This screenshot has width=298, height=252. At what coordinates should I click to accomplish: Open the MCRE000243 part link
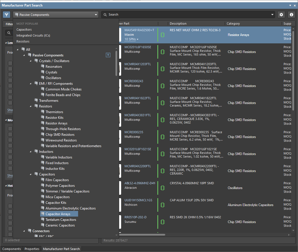(x=134, y=81)
